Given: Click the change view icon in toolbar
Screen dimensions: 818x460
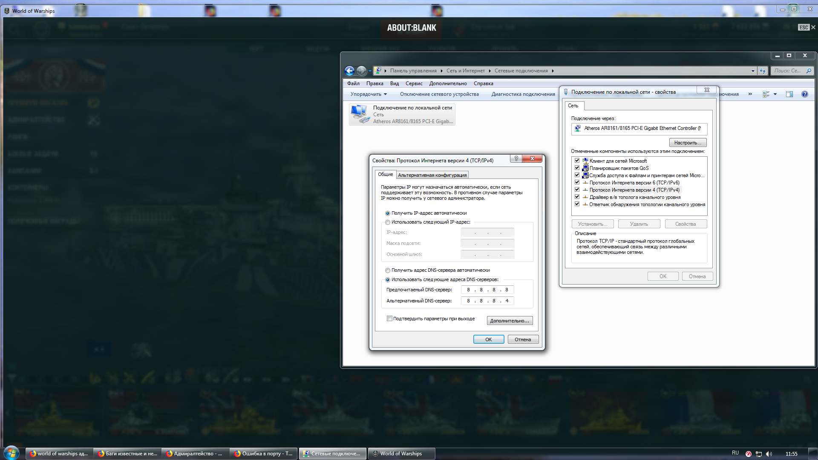Looking at the screenshot, I should [x=766, y=94].
